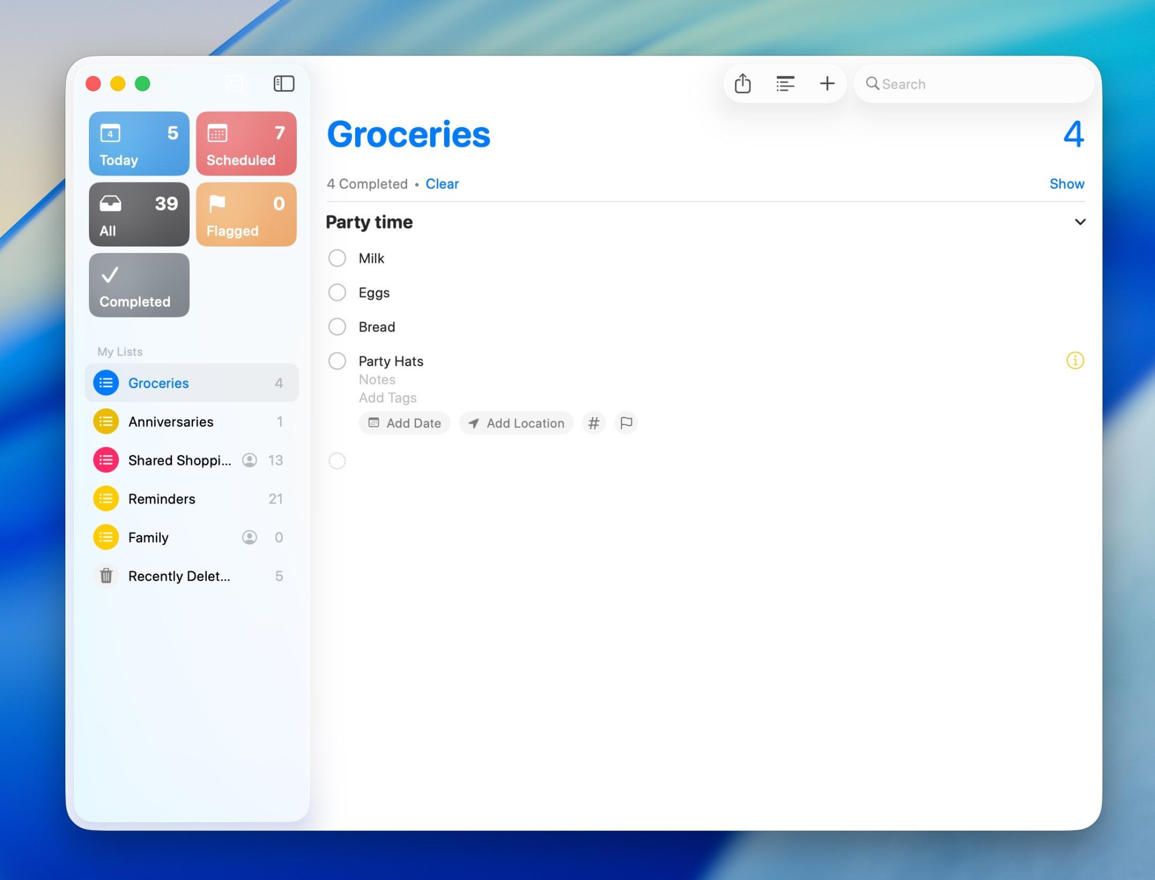Complete the Bread reminder

pos(337,327)
